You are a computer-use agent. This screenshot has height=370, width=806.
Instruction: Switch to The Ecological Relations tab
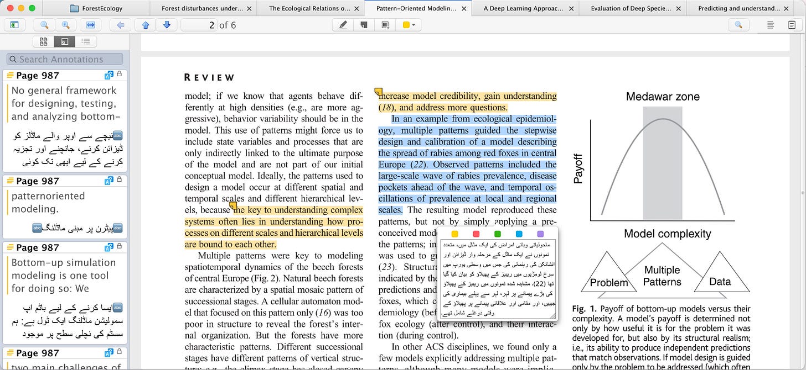(x=310, y=8)
